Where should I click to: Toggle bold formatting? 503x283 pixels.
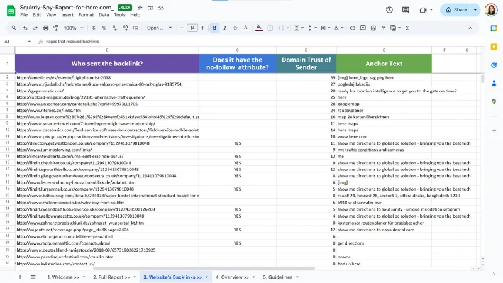coord(214,28)
